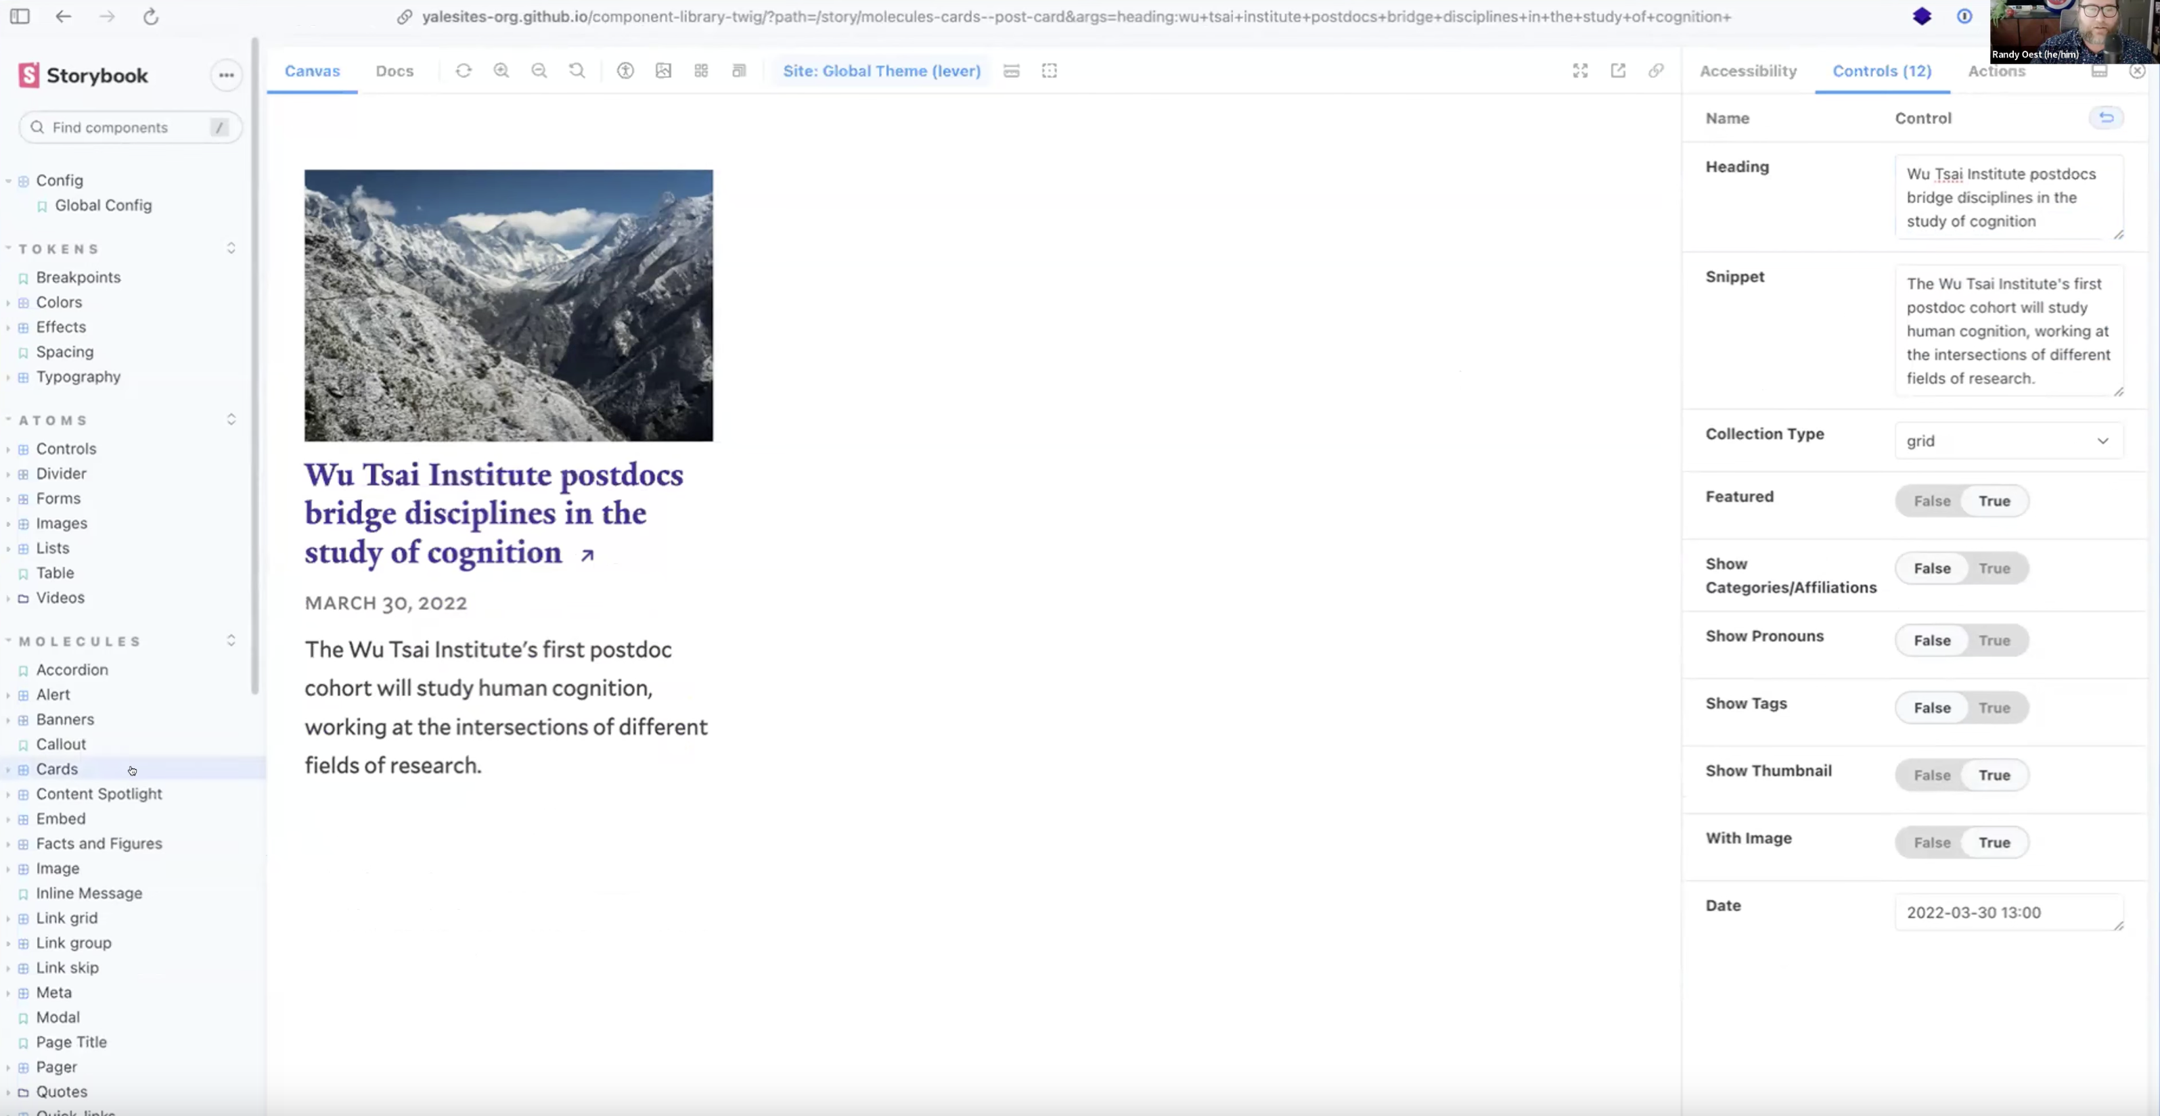Screen dimensions: 2160x1116
Task: Click the Wu Tsai Institute heading link
Action: (x=493, y=513)
